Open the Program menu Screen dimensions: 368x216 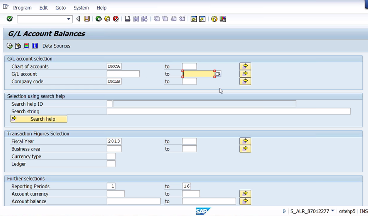coord(22,8)
